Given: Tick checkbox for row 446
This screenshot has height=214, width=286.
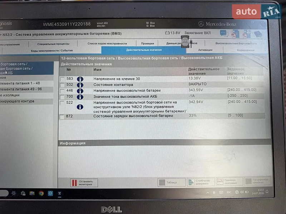Looking at the screenshot, I should pyautogui.click(x=62, y=91).
